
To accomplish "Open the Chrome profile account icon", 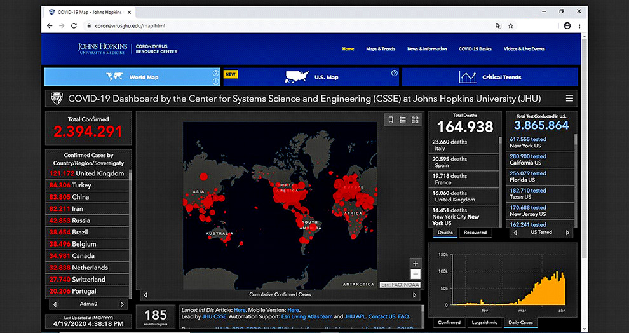I will (x=567, y=25).
